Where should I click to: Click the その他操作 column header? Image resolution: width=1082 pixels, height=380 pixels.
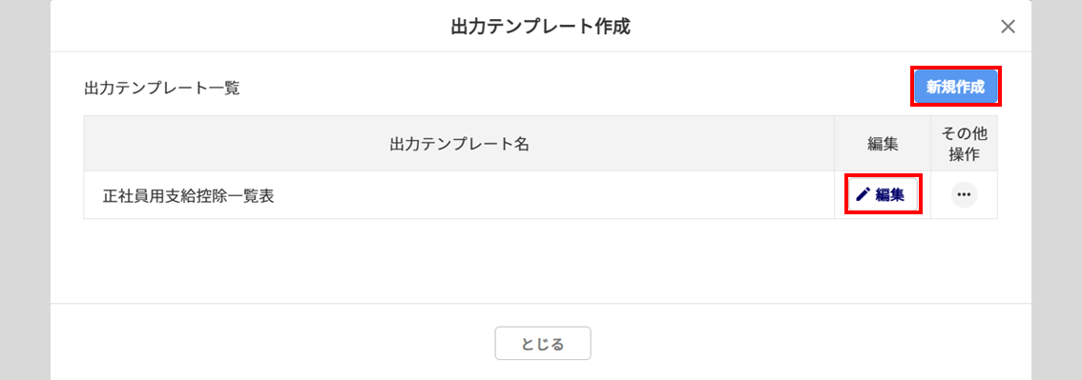964,144
